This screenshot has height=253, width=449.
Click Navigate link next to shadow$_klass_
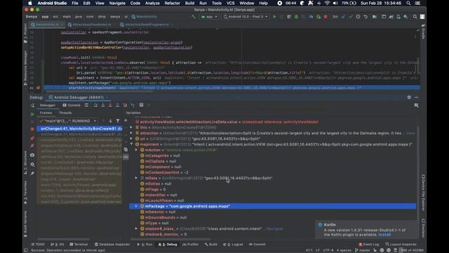(x=274, y=228)
